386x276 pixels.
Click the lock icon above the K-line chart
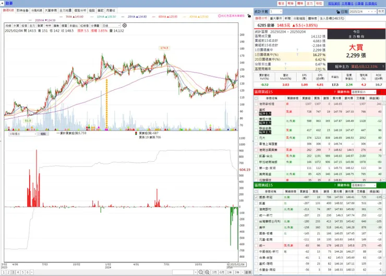click(249, 16)
